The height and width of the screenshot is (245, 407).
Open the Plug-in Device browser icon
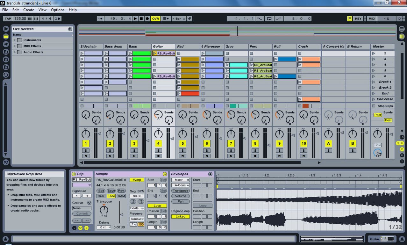pyautogui.click(x=6, y=44)
